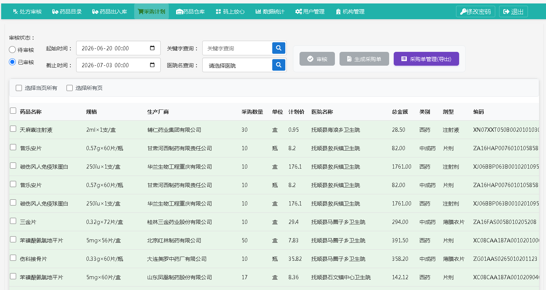
Task: Click the building icon beside 机构管理
Action: (x=338, y=12)
